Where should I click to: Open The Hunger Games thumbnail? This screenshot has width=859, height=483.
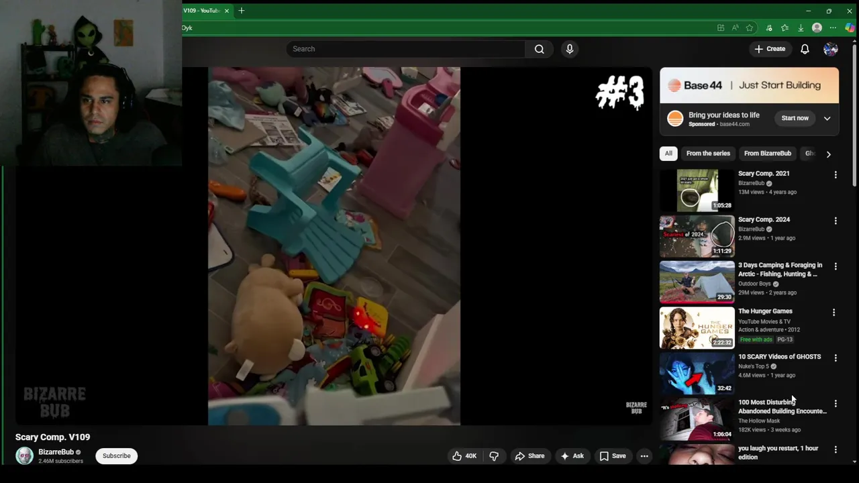(x=697, y=328)
